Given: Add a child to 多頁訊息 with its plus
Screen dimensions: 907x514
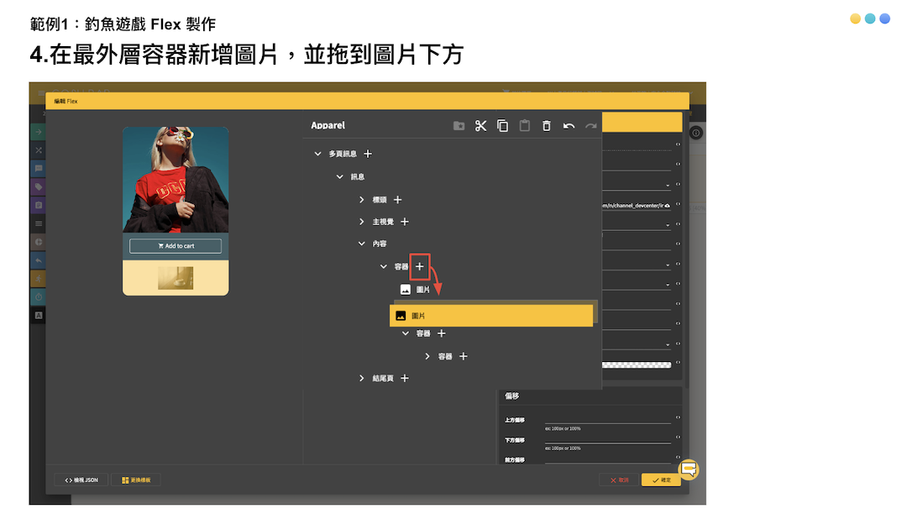Looking at the screenshot, I should pyautogui.click(x=368, y=154).
